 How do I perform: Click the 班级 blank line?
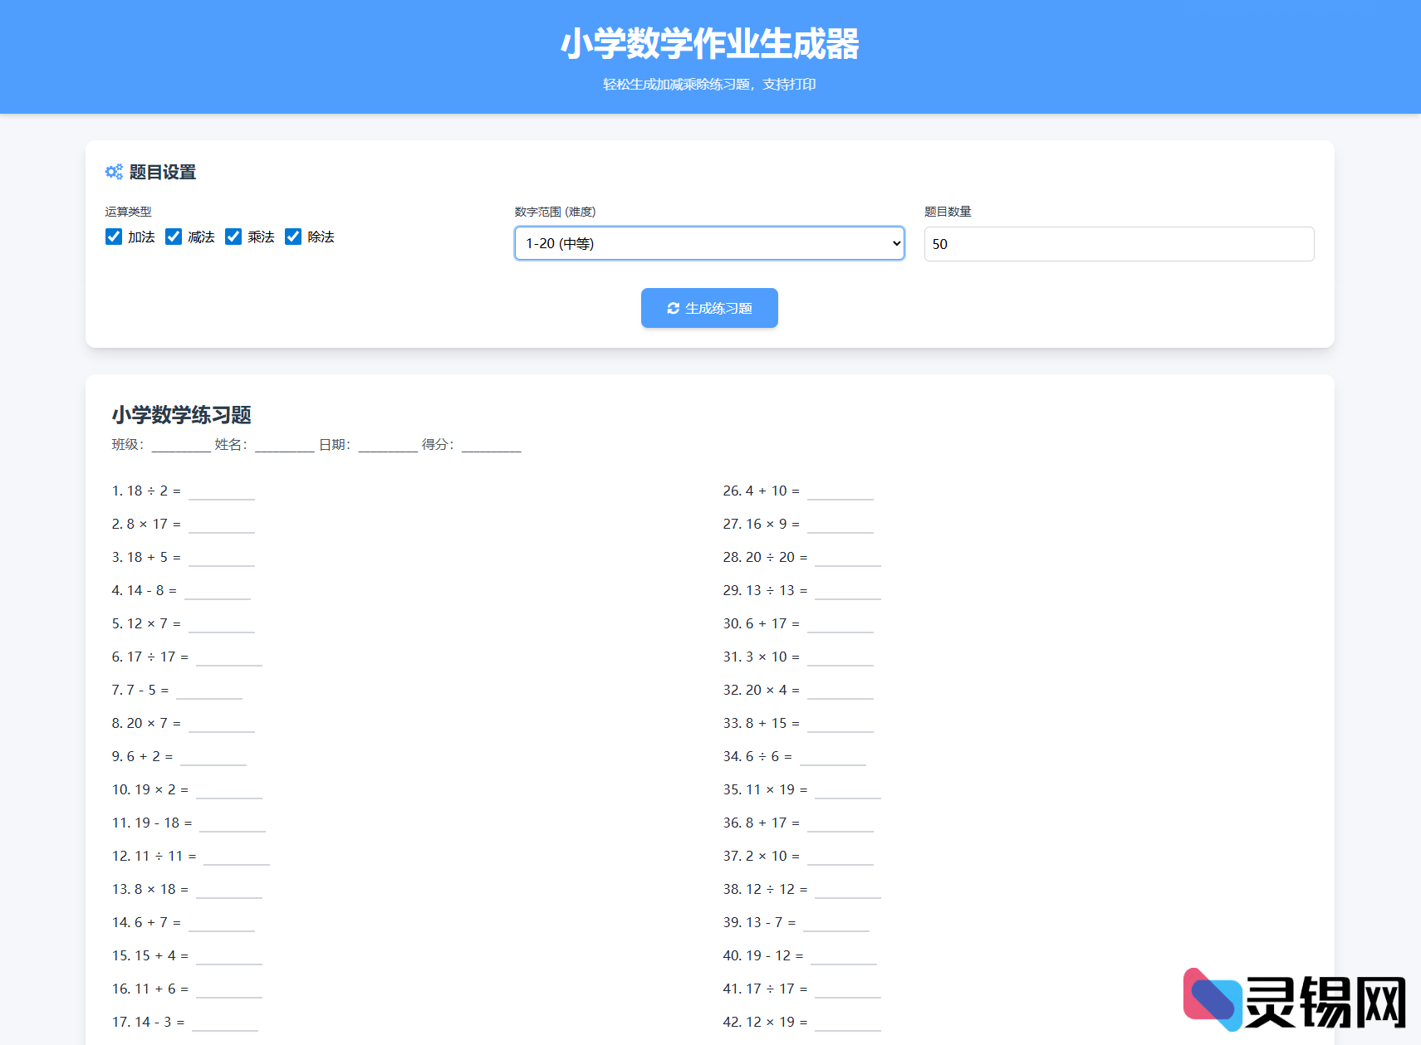[179, 448]
